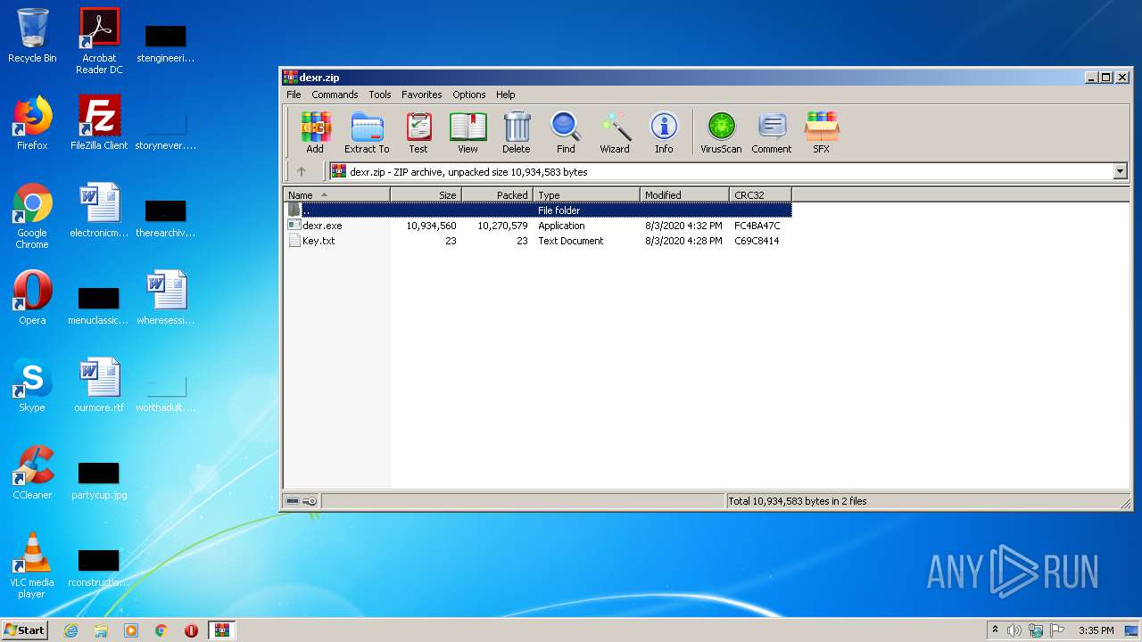Click the SFX toolbar icon

[822, 132]
